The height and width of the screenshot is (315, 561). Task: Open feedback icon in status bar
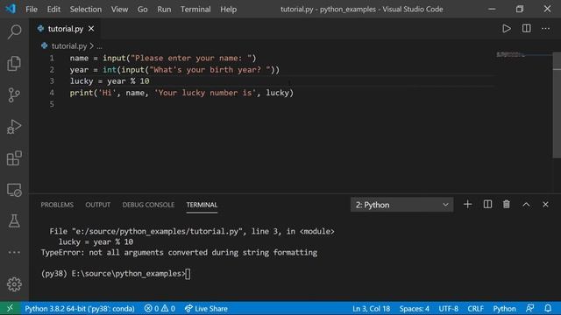(529, 308)
